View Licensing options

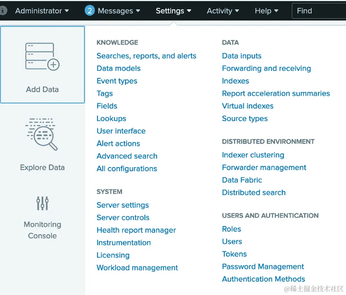(x=113, y=255)
